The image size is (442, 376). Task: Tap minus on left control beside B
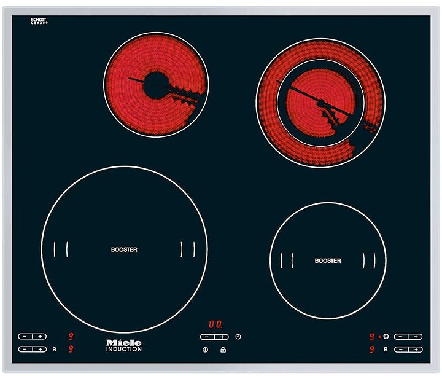point(25,349)
